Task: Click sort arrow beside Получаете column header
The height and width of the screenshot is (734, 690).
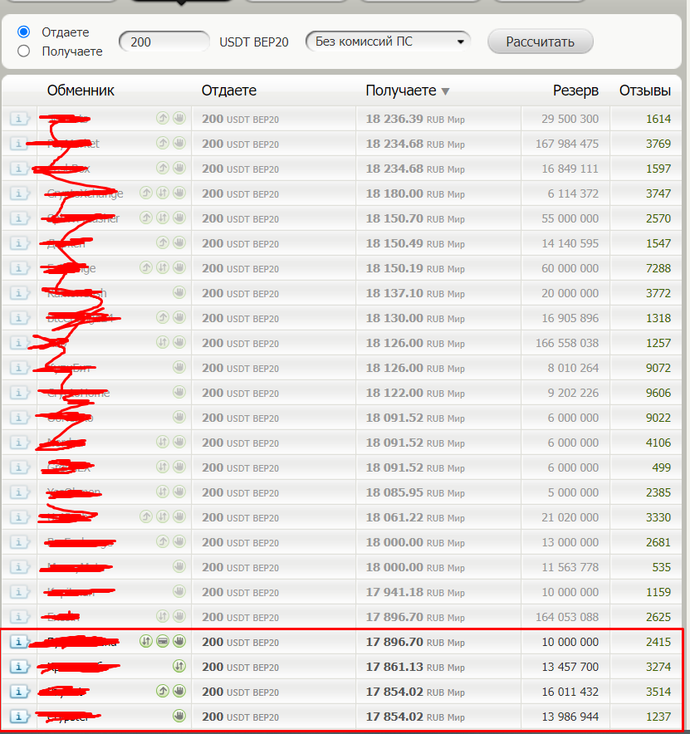Action: [446, 91]
